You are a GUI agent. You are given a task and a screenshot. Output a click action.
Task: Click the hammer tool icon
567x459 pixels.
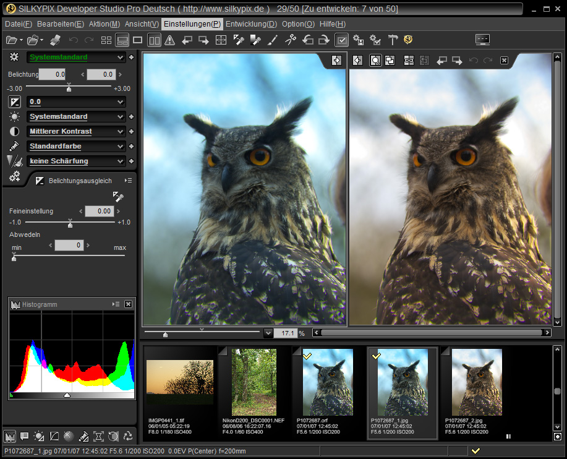click(x=393, y=40)
